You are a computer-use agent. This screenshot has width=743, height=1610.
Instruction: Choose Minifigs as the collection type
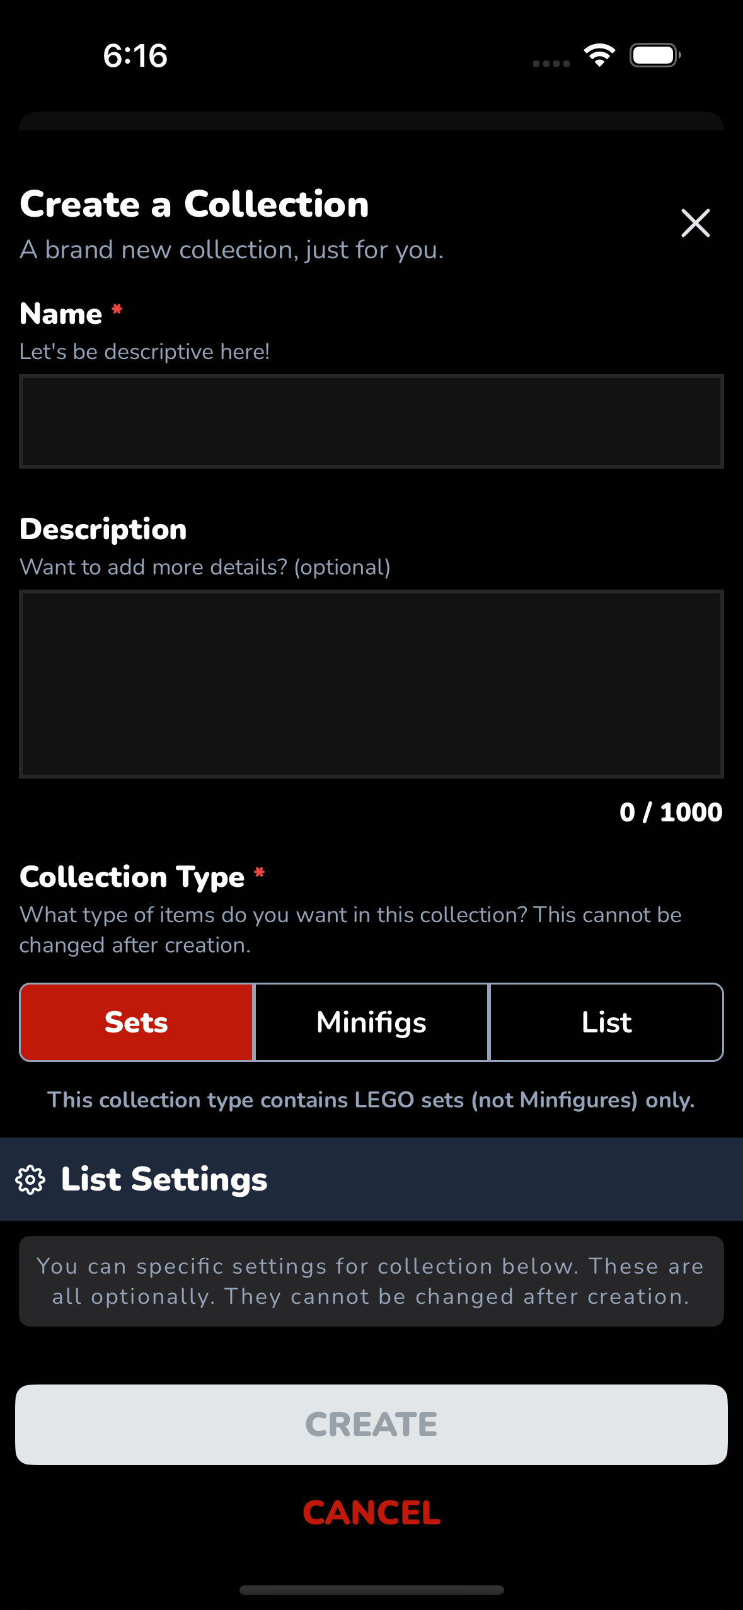[372, 1022]
